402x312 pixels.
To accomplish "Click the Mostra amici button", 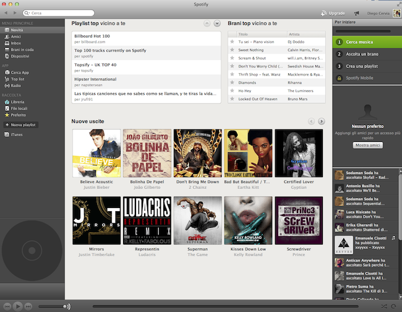I will point(367,145).
